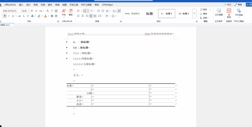
Task: Toggle character shading button
Action: pyautogui.click(x=52, y=16)
